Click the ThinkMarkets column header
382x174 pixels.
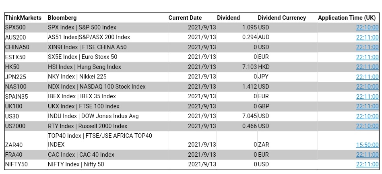pyautogui.click(x=23, y=18)
